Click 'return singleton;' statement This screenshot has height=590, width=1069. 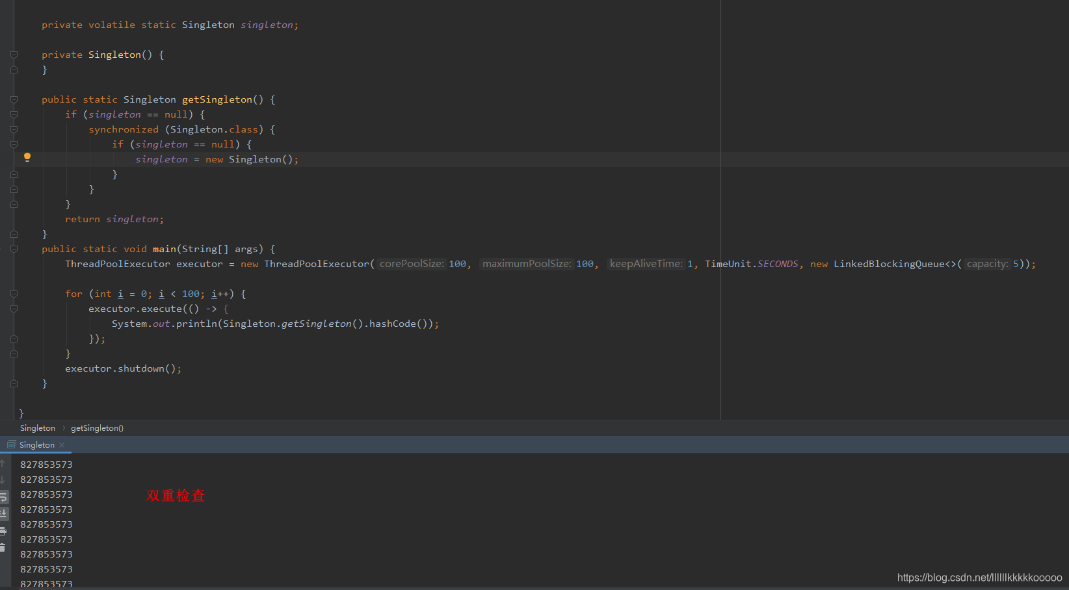114,219
